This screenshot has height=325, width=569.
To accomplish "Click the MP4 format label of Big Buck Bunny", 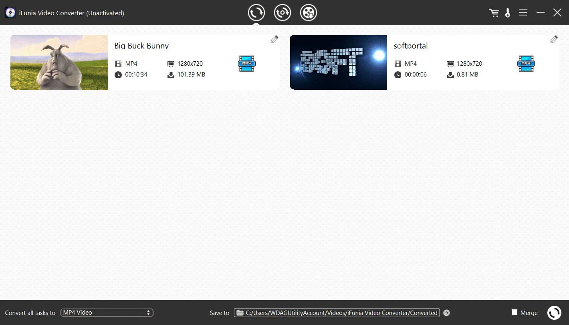I will (x=131, y=64).
